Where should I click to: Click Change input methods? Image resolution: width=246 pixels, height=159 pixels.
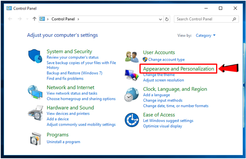click(x=163, y=100)
